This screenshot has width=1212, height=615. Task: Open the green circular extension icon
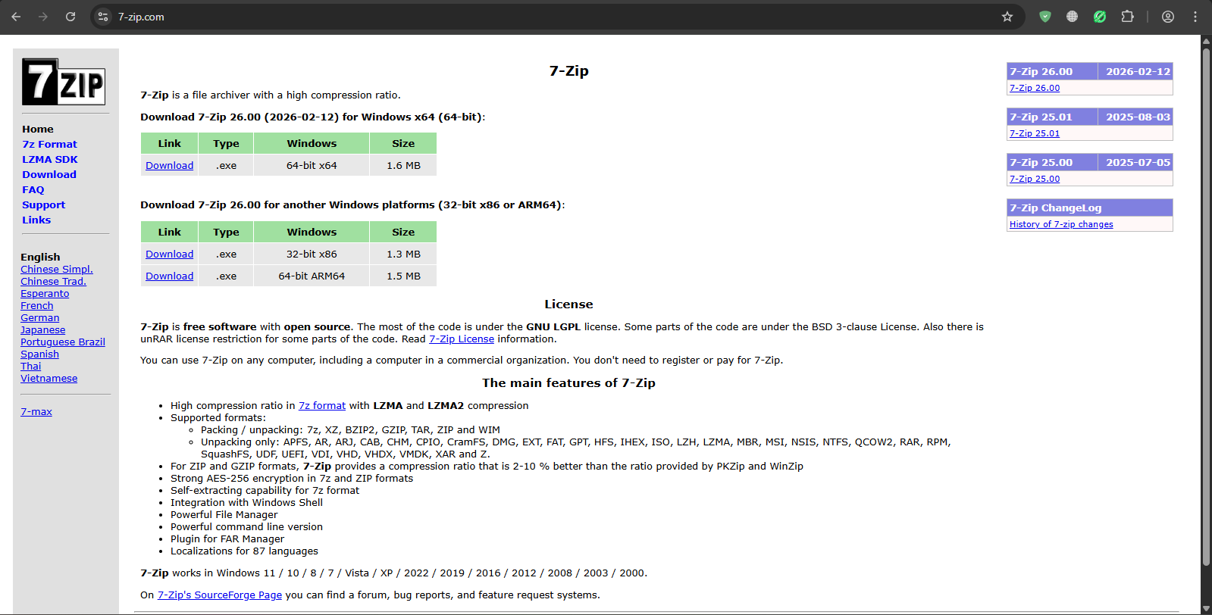(1100, 17)
